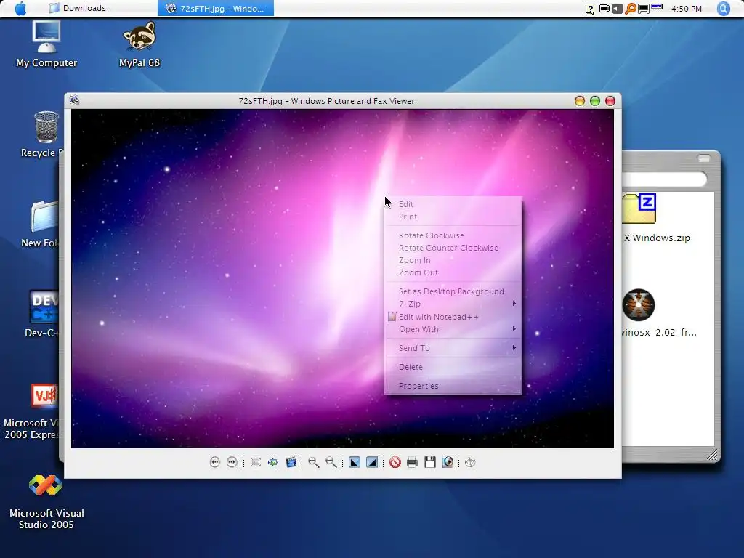The height and width of the screenshot is (558, 744).
Task: Click the orange magnifier tray icon
Action: [x=631, y=9]
